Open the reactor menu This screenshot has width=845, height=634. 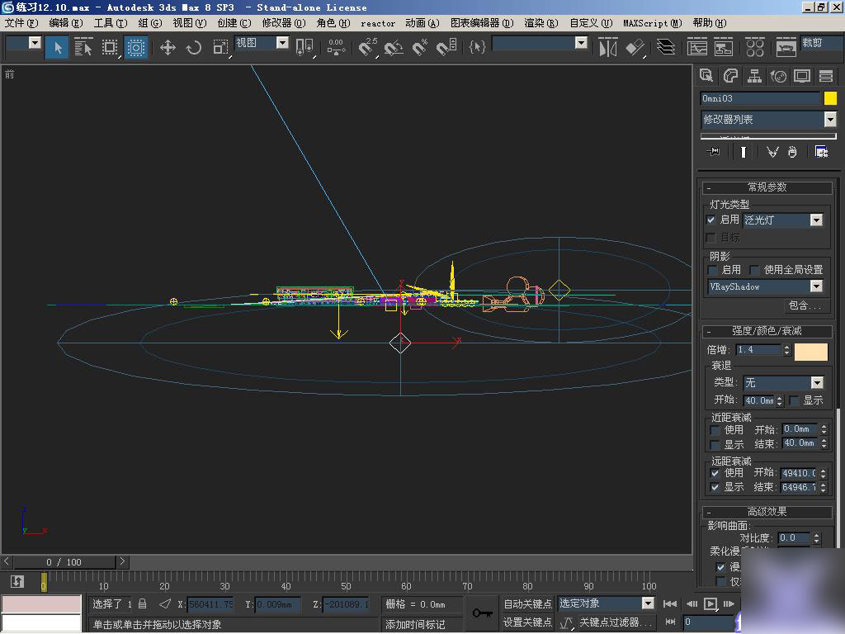tap(378, 23)
